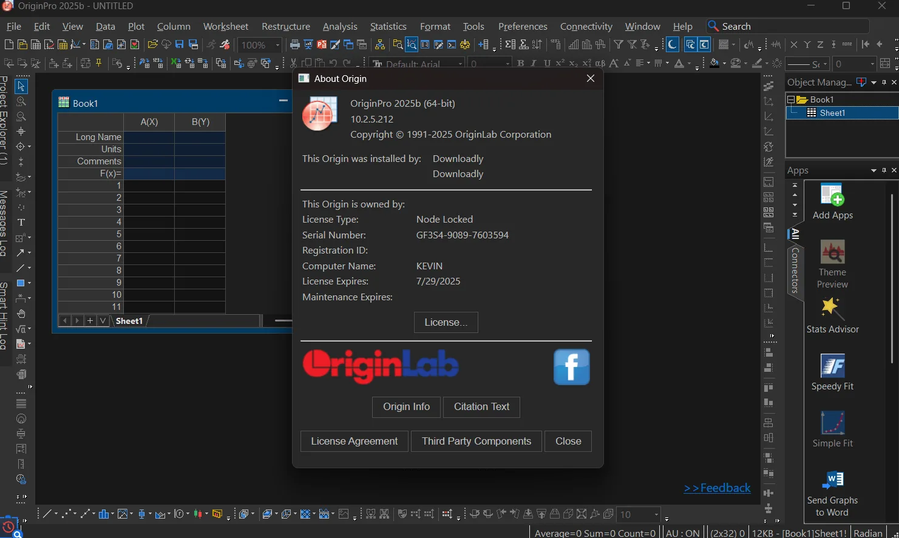Click the Fill Color paint bucket swatch
The image size is (899, 538).
click(x=714, y=64)
